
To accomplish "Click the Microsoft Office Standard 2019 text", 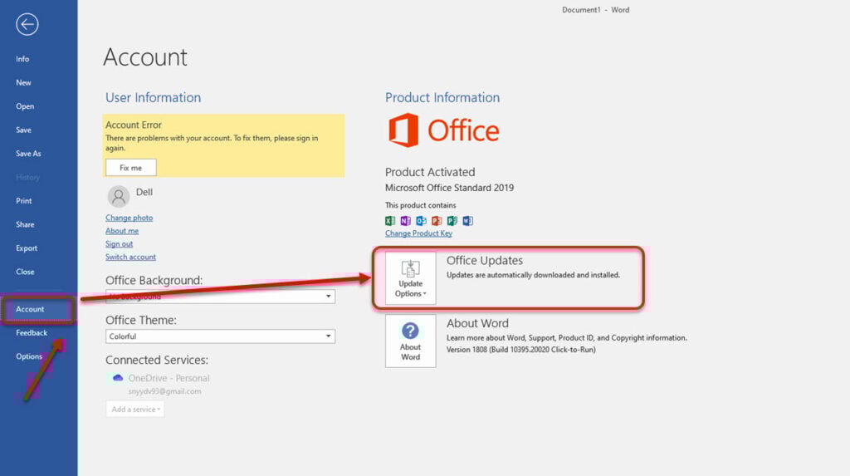I will click(x=449, y=188).
